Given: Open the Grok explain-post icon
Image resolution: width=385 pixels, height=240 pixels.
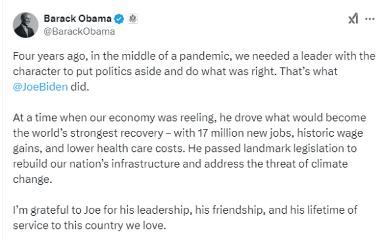Looking at the screenshot, I should [353, 18].
